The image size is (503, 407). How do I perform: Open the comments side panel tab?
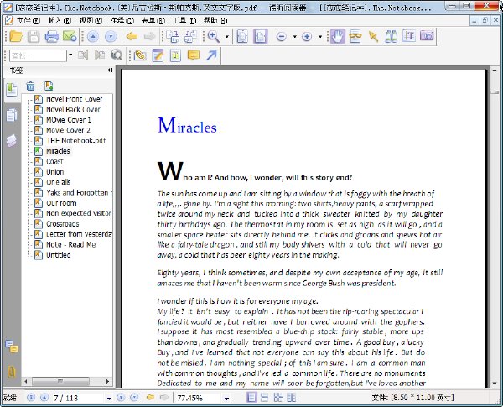pos(12,347)
